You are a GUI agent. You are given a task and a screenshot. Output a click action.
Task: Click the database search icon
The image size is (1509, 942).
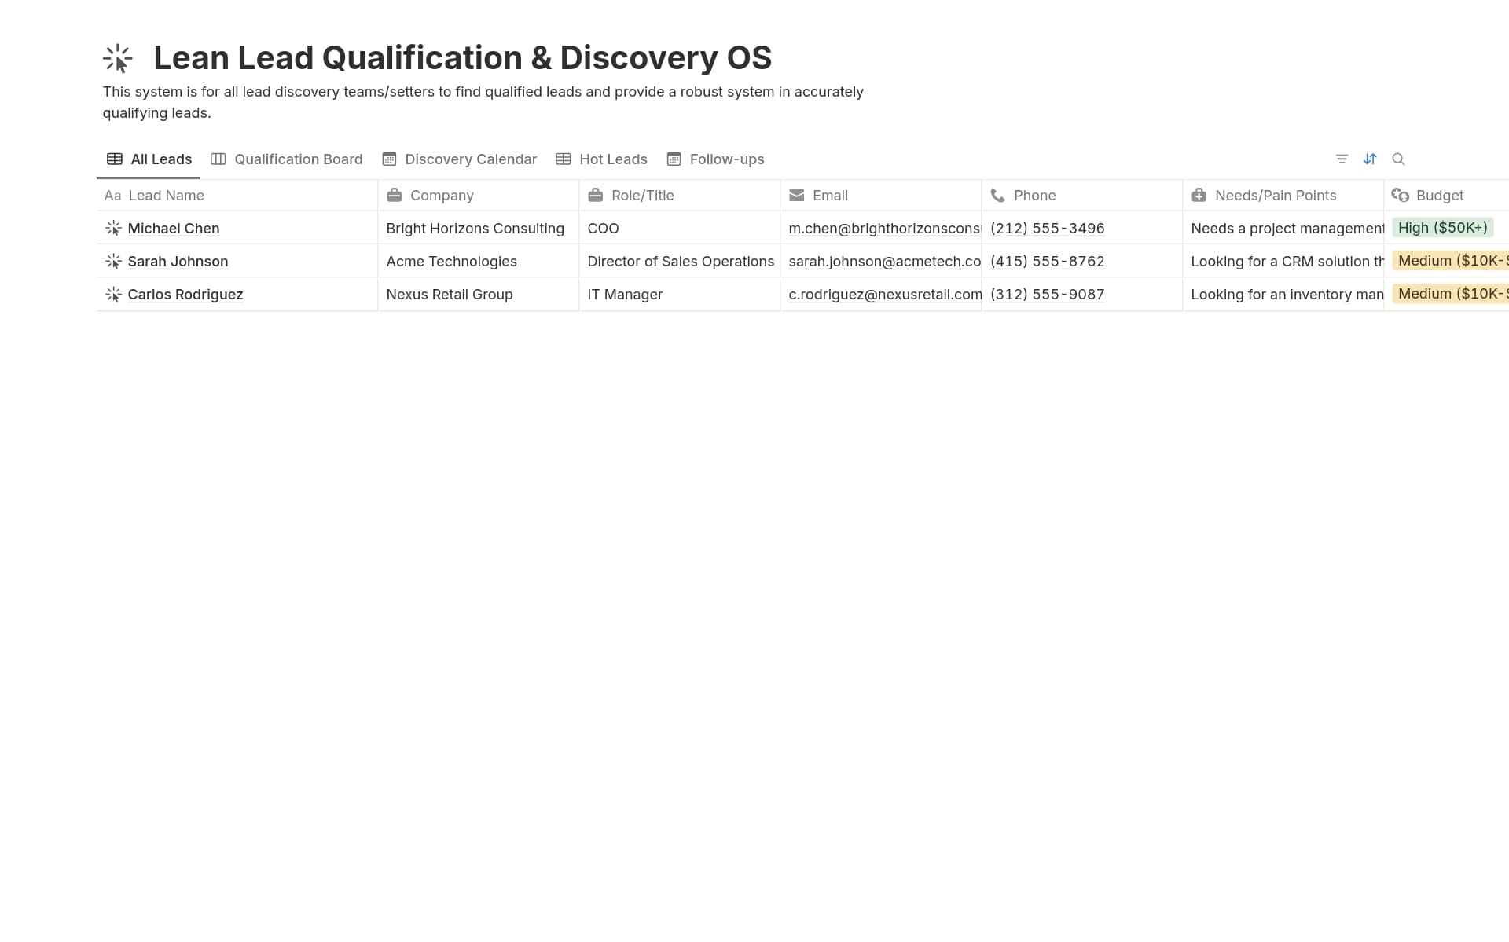pyautogui.click(x=1399, y=159)
